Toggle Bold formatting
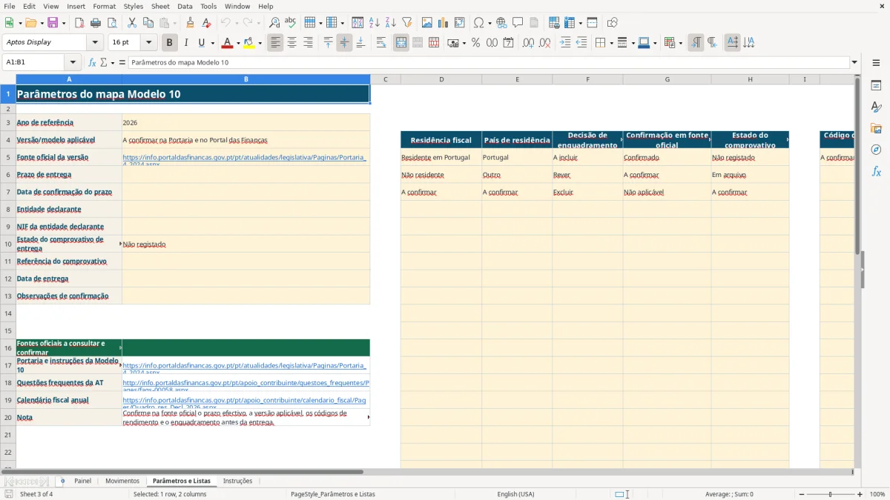The width and height of the screenshot is (890, 500). pos(170,43)
